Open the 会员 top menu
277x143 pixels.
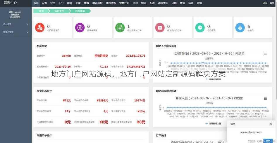click(53, 3)
